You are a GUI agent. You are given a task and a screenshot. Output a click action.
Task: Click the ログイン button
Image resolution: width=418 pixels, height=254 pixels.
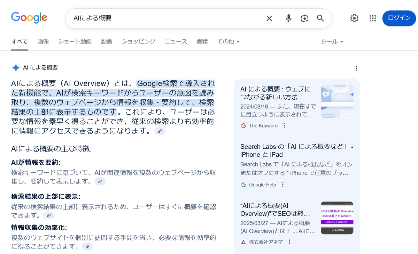click(x=399, y=18)
